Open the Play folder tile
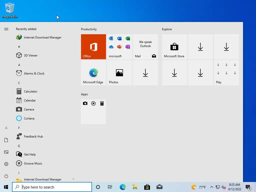Screen dimensions: 256x192 tap(226, 73)
